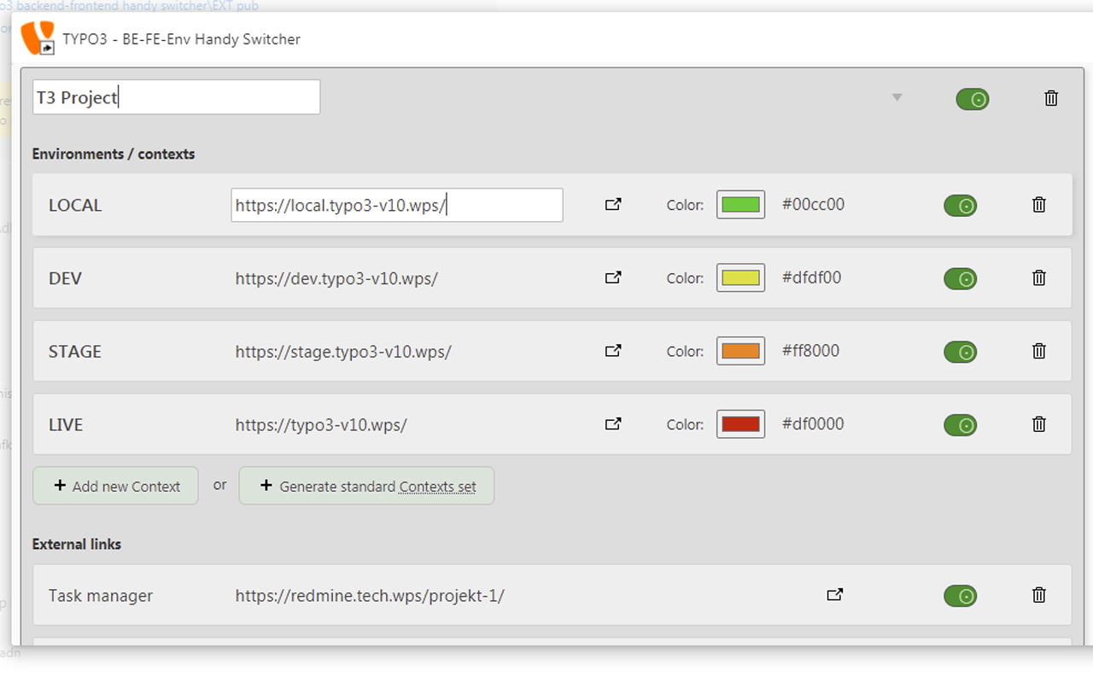The height and width of the screenshot is (683, 1093).
Task: Collapse the T3 Project panel arrow
Action: pyautogui.click(x=897, y=97)
